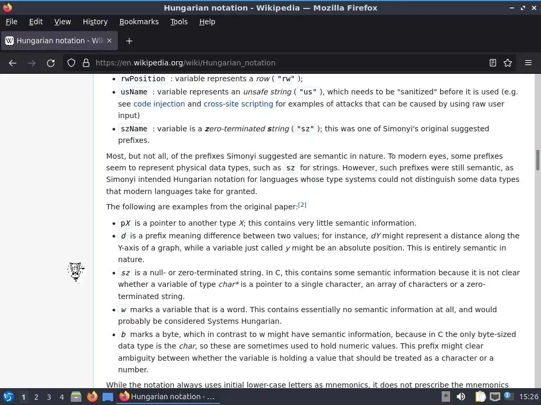Open the taskbar start menu icon

pyautogui.click(x=8, y=397)
